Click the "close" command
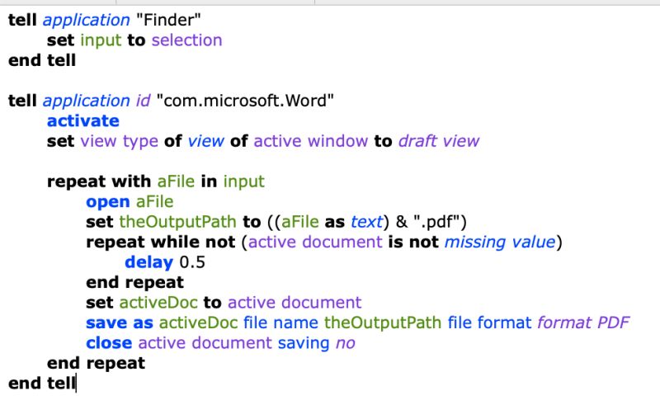Screen dimensions: 660x405 pyautogui.click(x=109, y=343)
